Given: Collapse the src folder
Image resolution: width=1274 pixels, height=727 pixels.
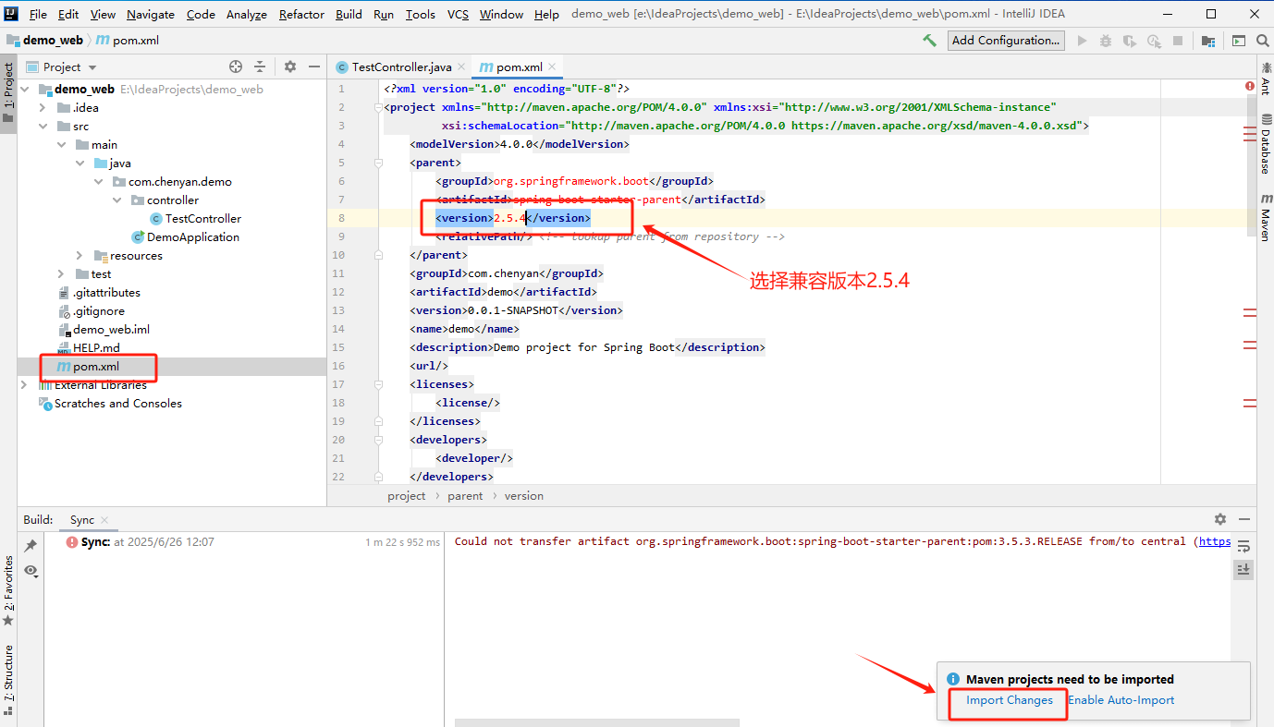Looking at the screenshot, I should 43,127.
